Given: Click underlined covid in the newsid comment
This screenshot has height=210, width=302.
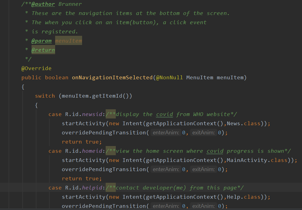Looking at the screenshot, I should (164, 114).
